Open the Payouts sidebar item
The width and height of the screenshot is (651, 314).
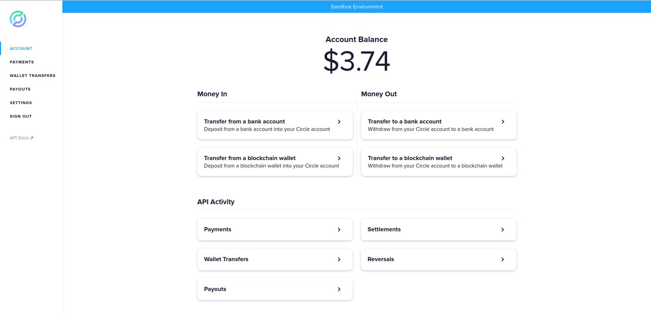coord(20,89)
